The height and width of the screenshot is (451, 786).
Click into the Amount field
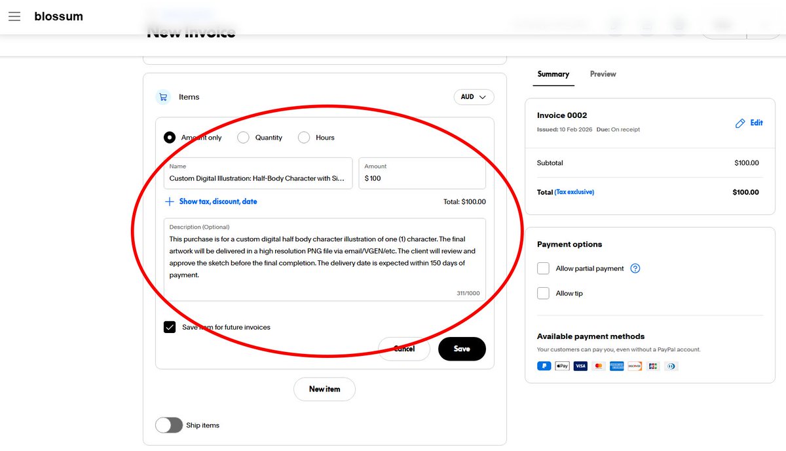coord(422,173)
